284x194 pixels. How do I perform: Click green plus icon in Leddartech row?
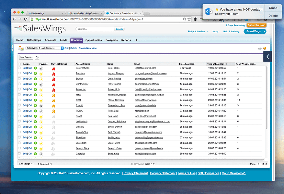35,122
